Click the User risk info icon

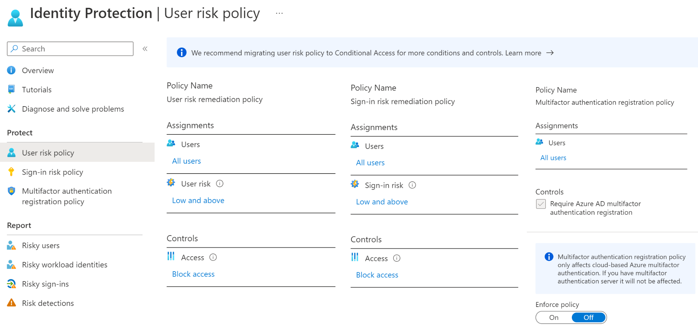(220, 184)
